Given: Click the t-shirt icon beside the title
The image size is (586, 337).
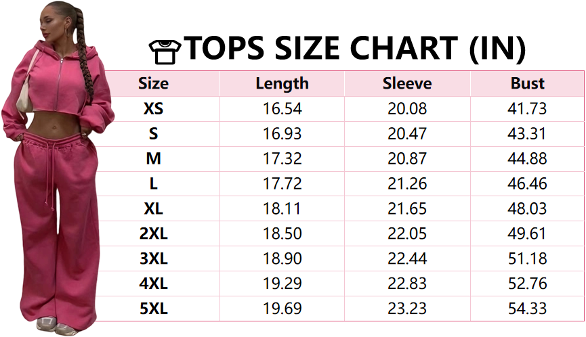Looking at the screenshot, I should (164, 49).
